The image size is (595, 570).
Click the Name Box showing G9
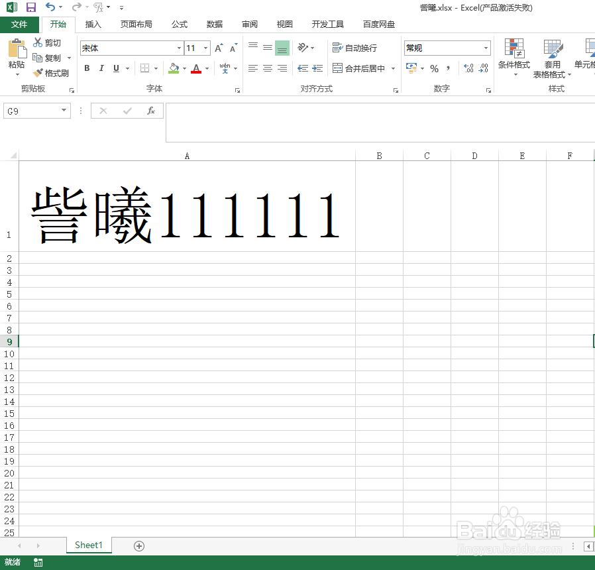32,111
